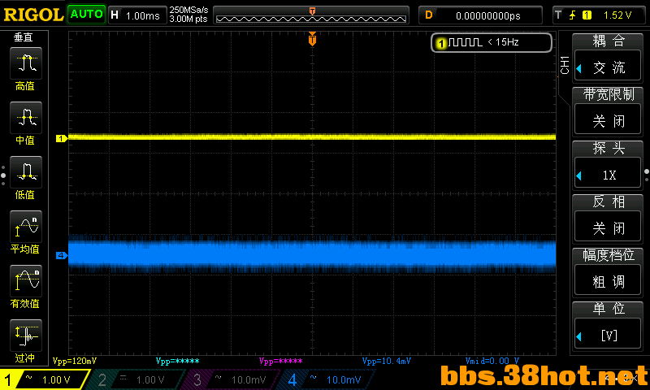Select channel 3 label at 10.0mV
Screen dimensions: 650x390
point(232,379)
